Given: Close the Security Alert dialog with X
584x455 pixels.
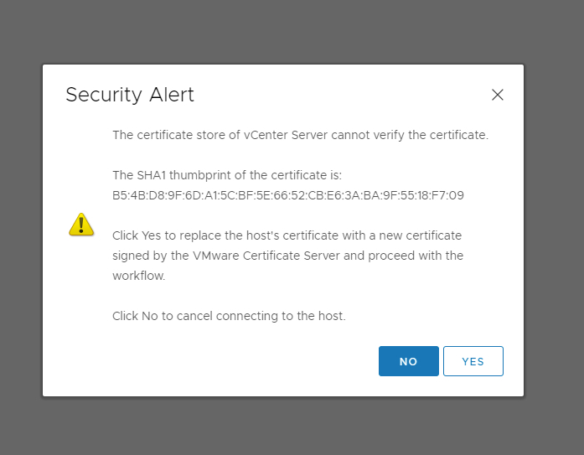Looking at the screenshot, I should (497, 95).
